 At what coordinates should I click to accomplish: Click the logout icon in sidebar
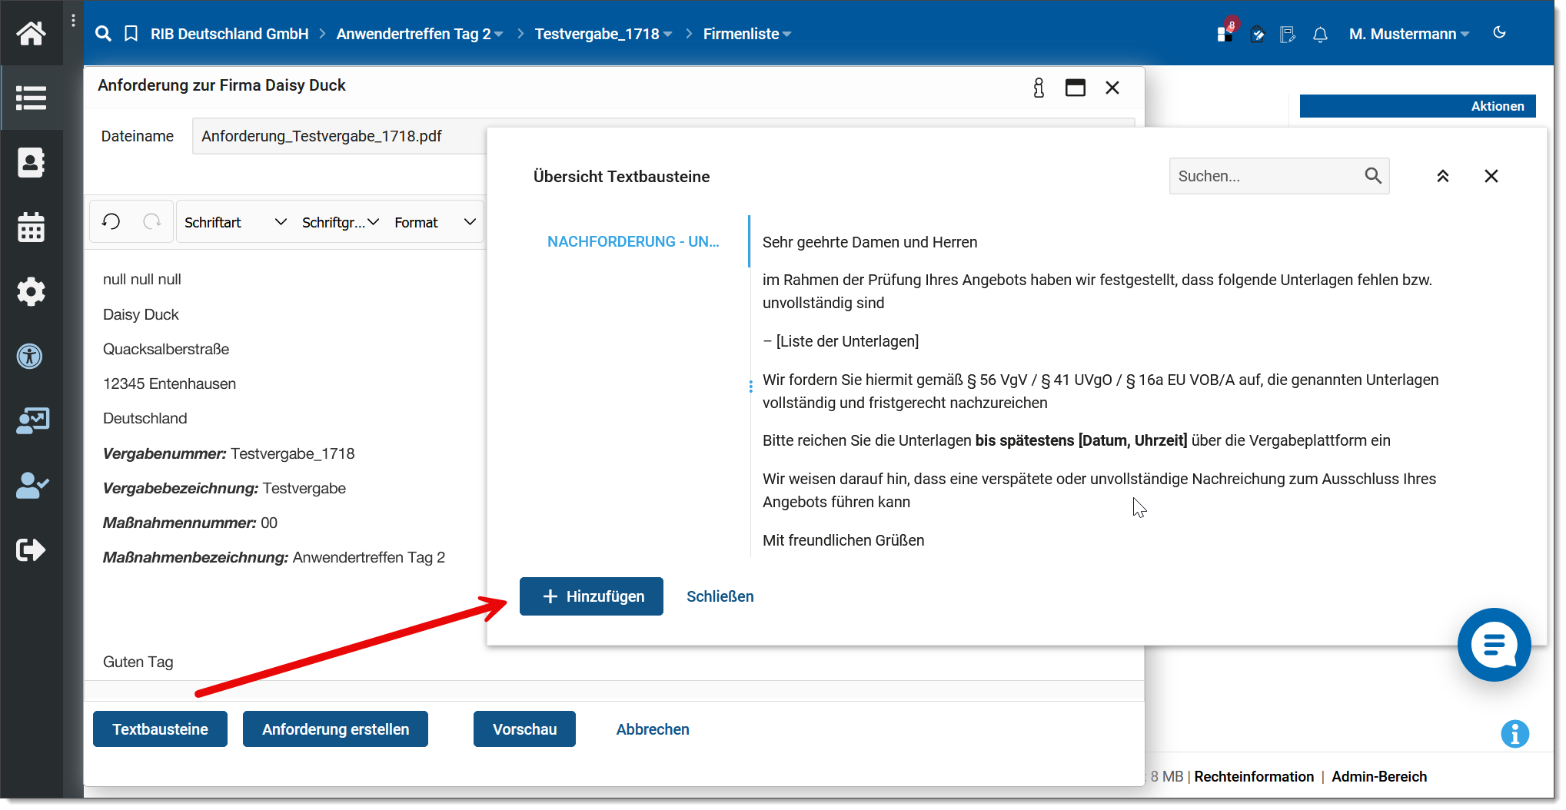tap(31, 550)
